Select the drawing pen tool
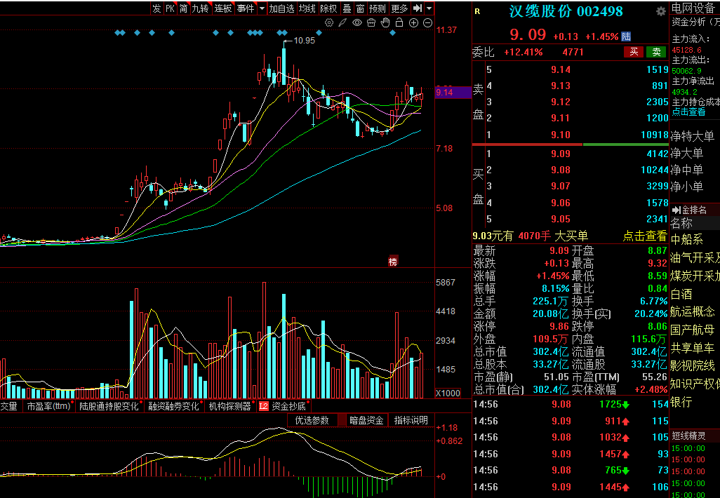Screen dimensions: 720x498 [x=342, y=22]
